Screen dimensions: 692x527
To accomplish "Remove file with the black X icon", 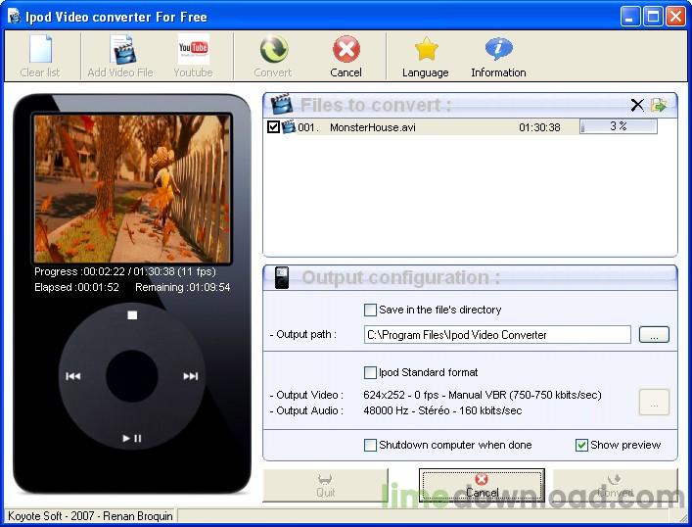I will [637, 105].
